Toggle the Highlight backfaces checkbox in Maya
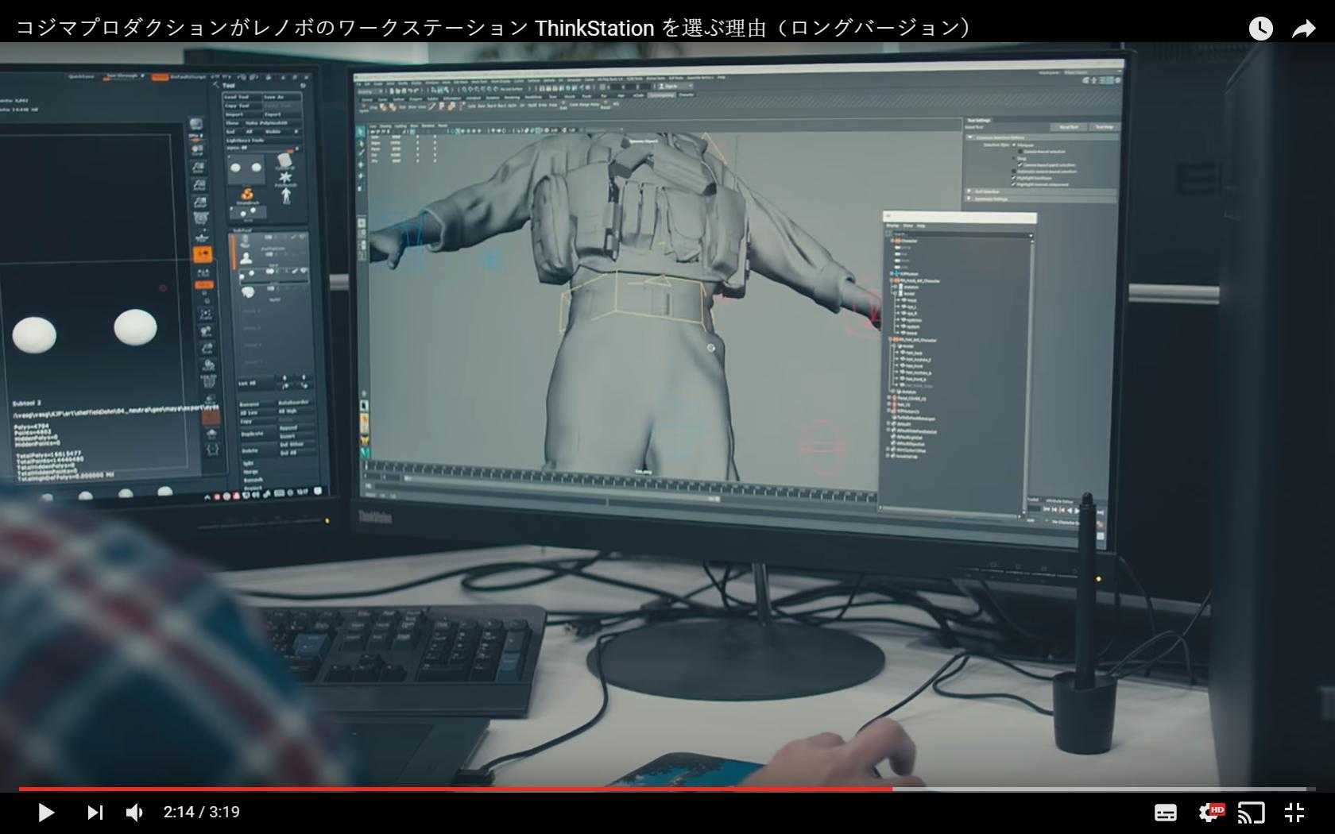This screenshot has width=1335, height=834. click(x=1014, y=178)
